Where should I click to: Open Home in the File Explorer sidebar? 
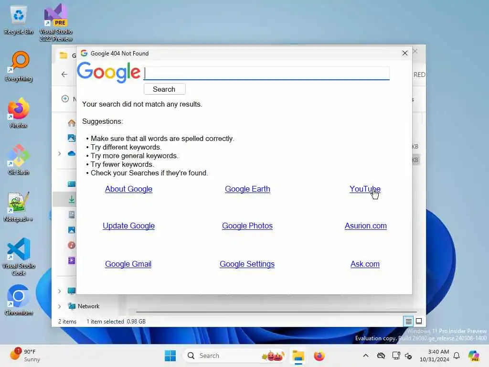(x=72, y=123)
